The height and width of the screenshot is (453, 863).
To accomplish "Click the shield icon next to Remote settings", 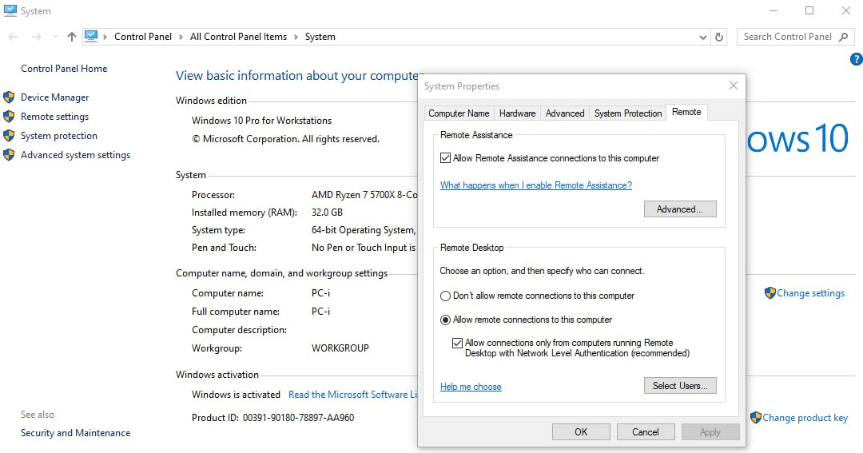I will [9, 117].
